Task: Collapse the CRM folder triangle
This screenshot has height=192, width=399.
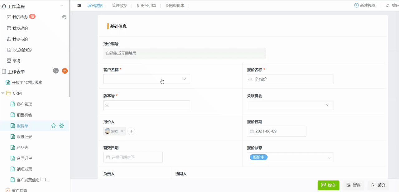Action: [3, 93]
